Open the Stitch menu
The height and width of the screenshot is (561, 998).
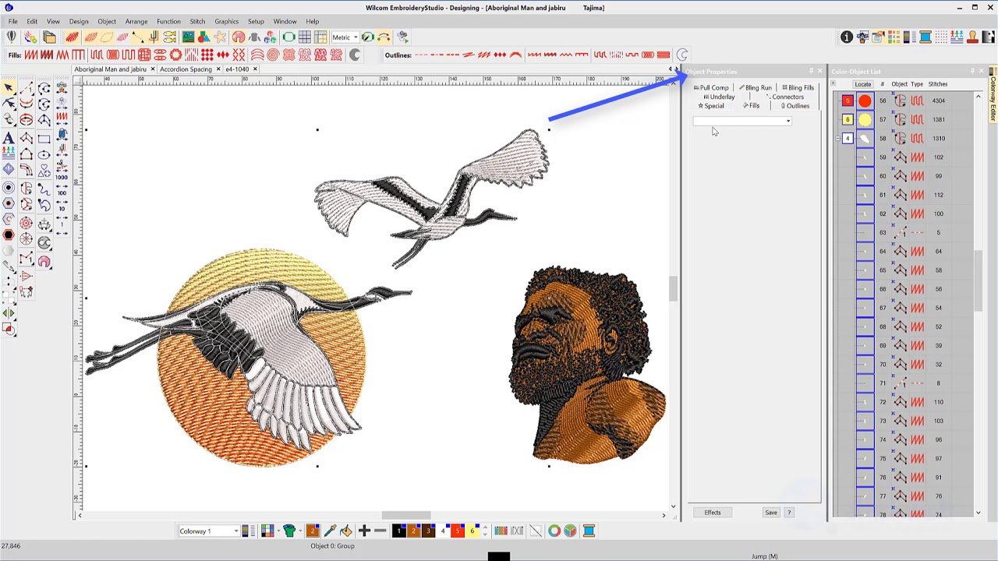pyautogui.click(x=197, y=21)
